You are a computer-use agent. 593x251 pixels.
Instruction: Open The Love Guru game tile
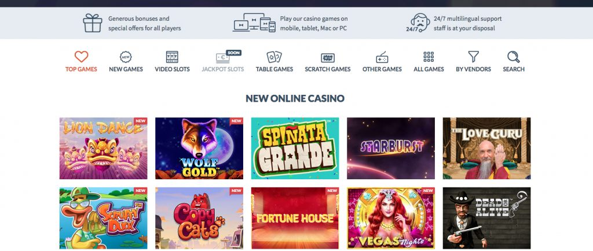coord(486,148)
